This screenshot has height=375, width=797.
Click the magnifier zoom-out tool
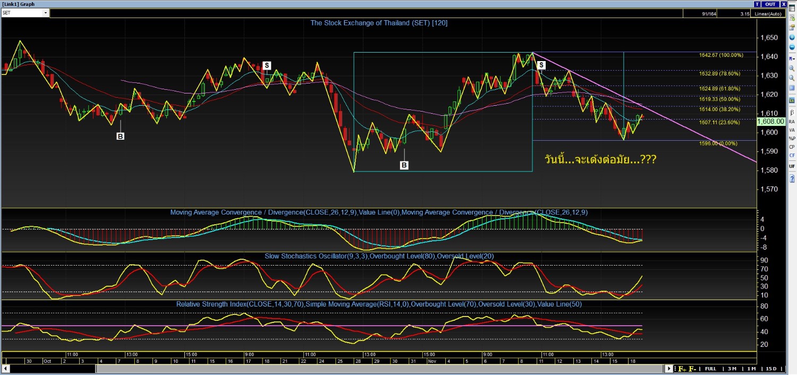pyautogui.click(x=792, y=78)
